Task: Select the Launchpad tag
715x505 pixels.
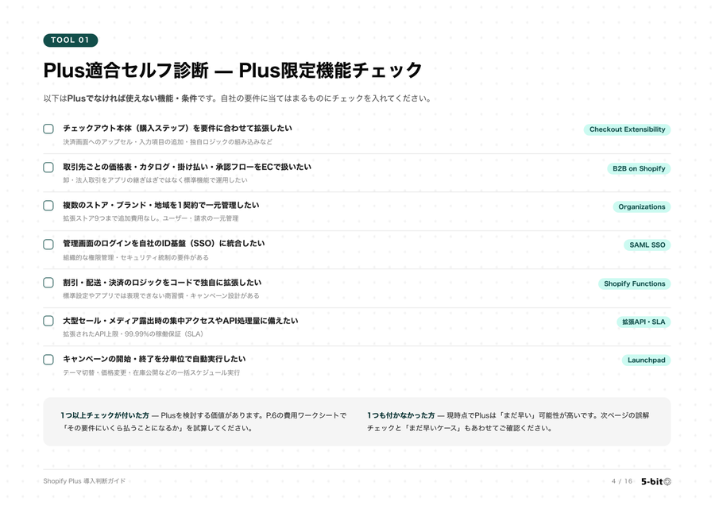Action: 646,360
